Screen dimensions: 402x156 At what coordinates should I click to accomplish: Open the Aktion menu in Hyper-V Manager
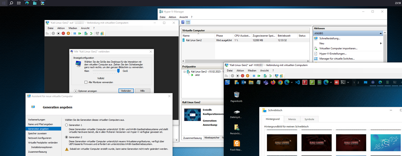pos(172,17)
